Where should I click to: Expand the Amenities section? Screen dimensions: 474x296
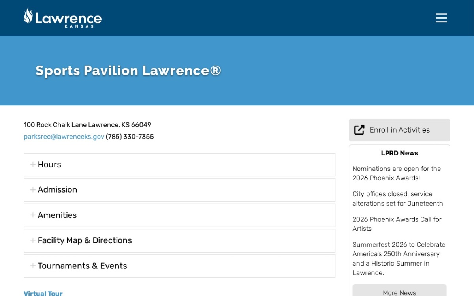180,215
